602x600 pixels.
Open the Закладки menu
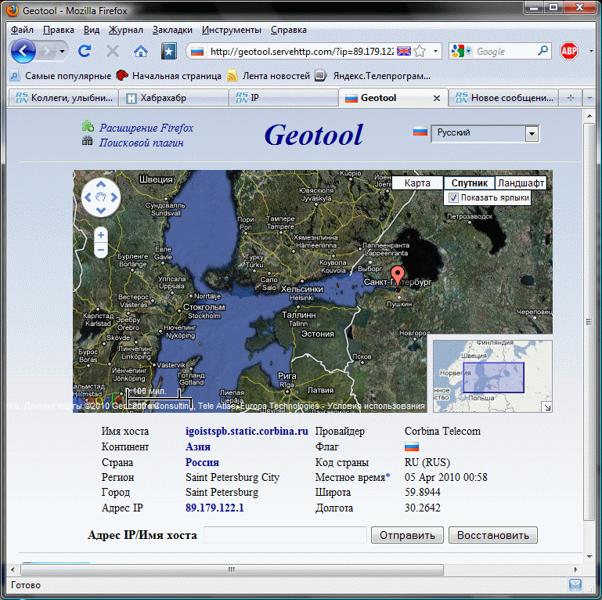[172, 30]
